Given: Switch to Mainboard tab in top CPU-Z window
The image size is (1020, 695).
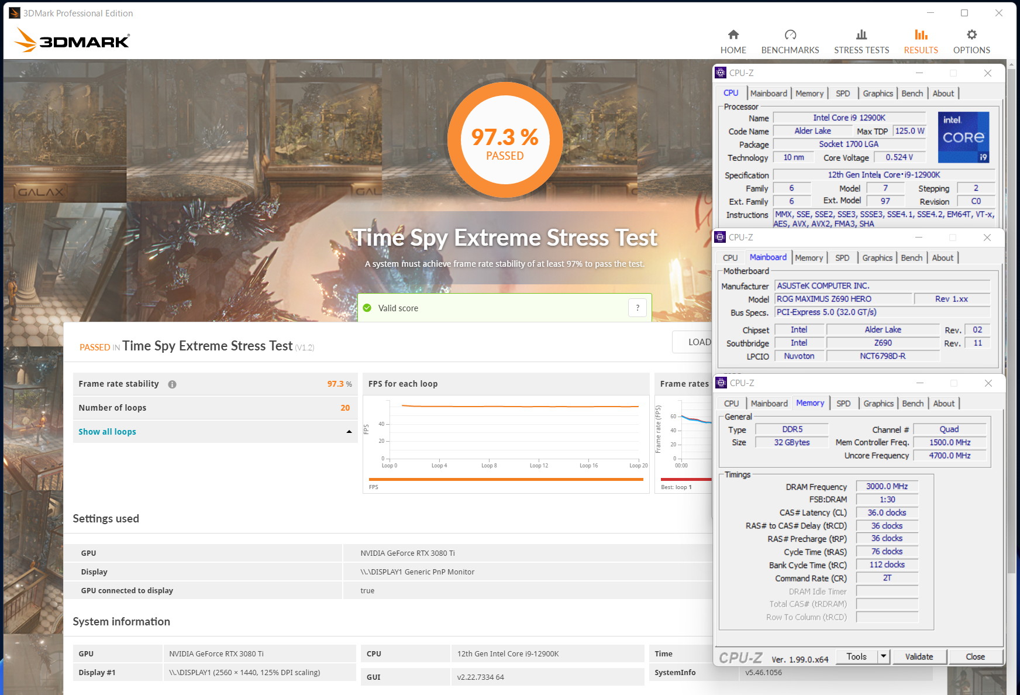Looking at the screenshot, I should 769,94.
